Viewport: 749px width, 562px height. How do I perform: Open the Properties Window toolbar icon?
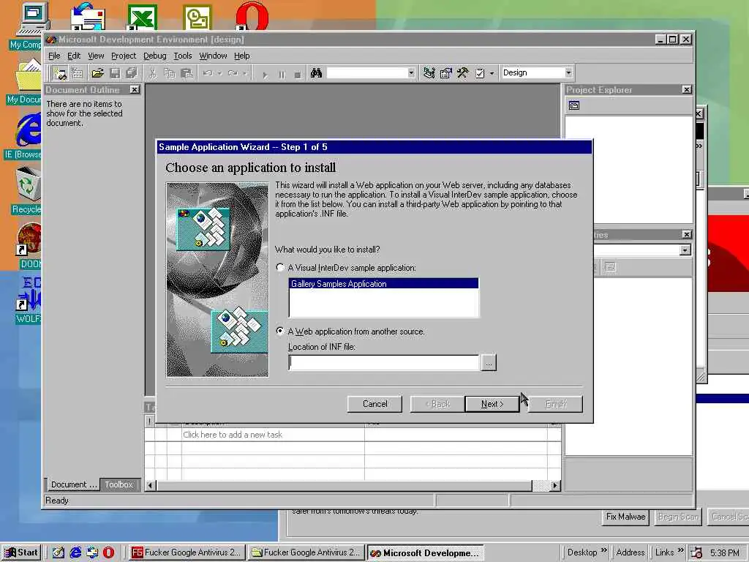445,73
